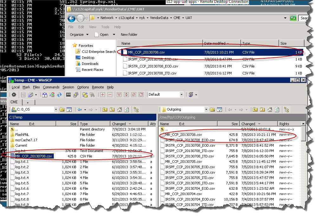
Task: Go up one directory level in the local panel
Action: click(x=104, y=109)
